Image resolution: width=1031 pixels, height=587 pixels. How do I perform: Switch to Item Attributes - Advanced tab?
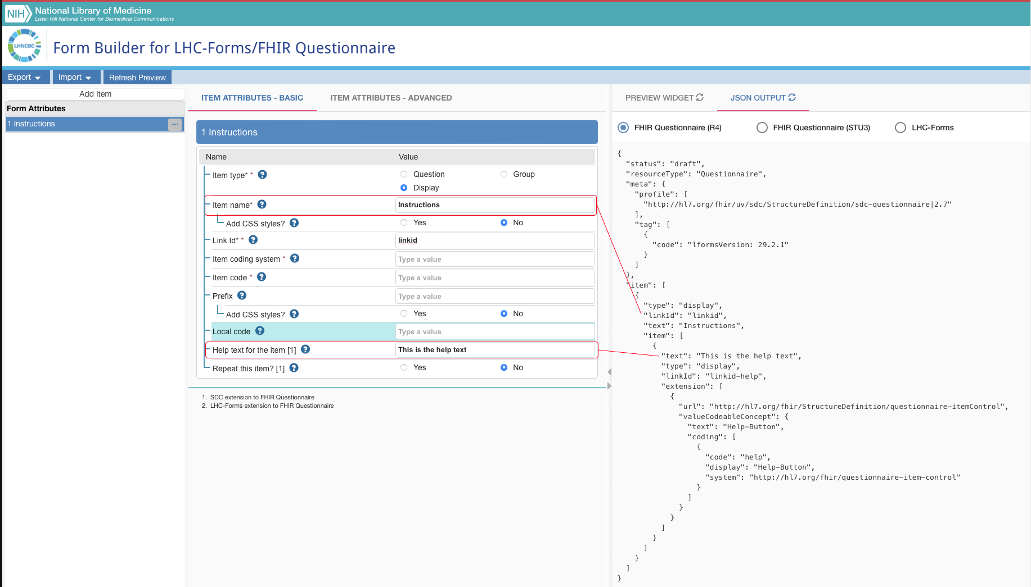tap(391, 98)
